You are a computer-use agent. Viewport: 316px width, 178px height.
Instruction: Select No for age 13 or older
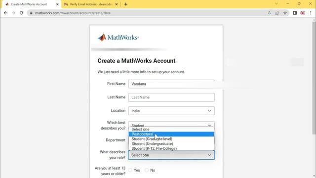(x=147, y=170)
